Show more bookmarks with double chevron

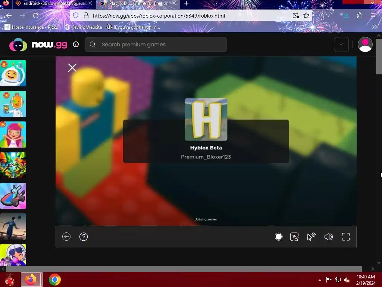374,27
